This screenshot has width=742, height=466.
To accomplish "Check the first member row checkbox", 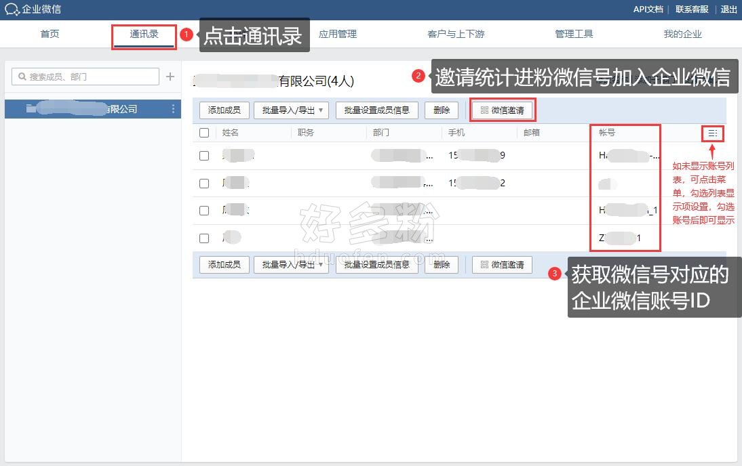I will point(204,156).
